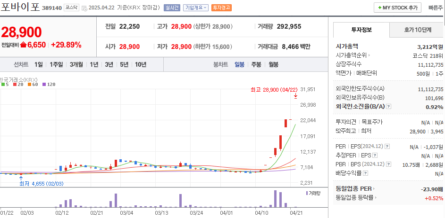Click the green 5-day moving average legend square
Screen dimensions: 445x218
click(2, 84)
